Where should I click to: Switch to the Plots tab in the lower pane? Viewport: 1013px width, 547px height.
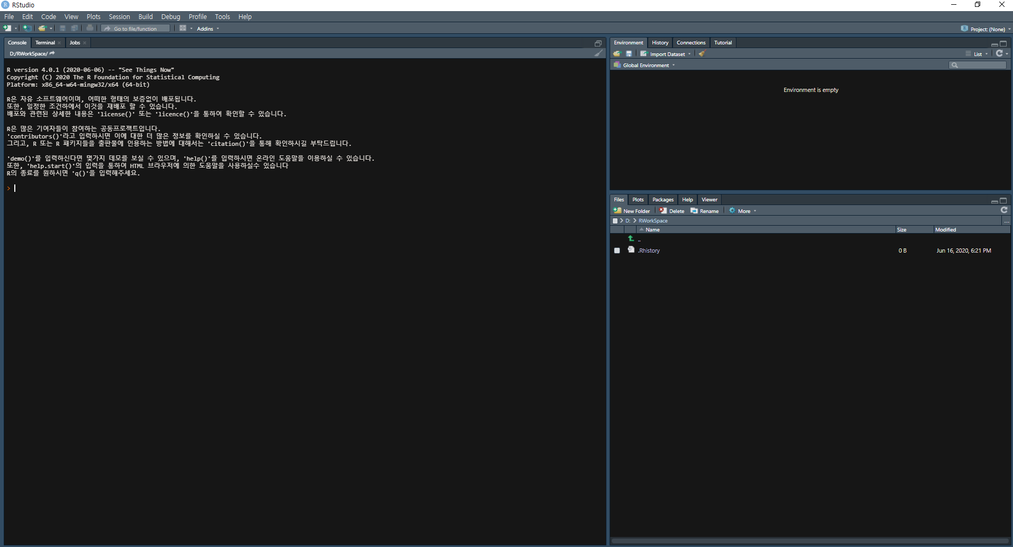click(x=638, y=200)
